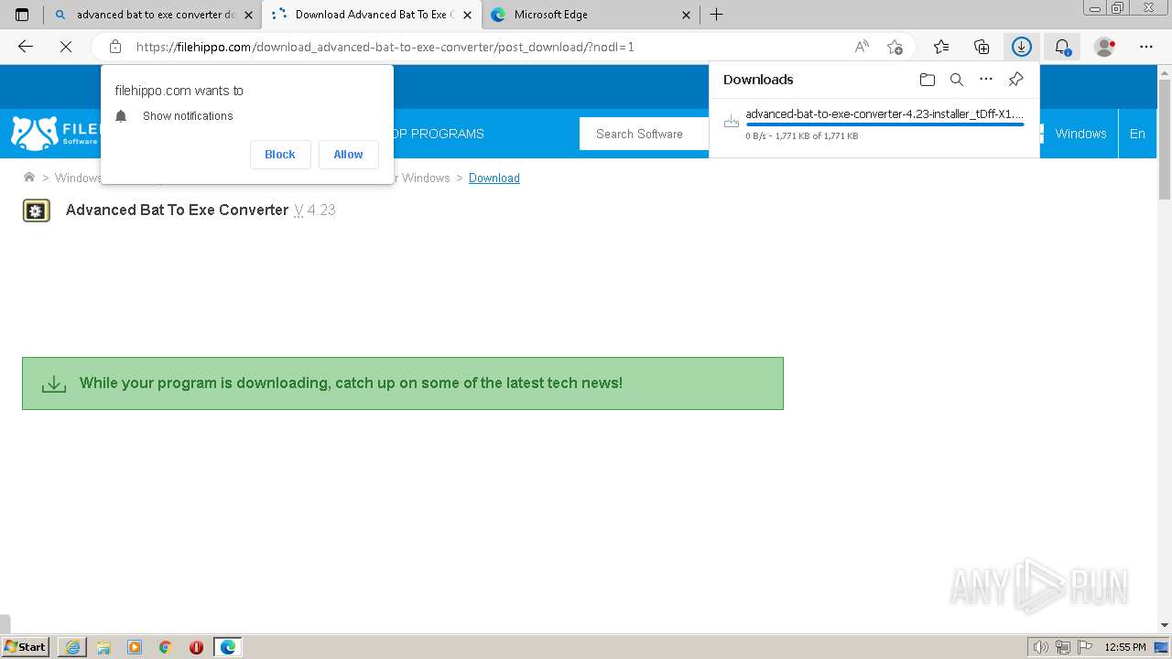Image resolution: width=1172 pixels, height=659 pixels.
Task: Open the Windows Start menu
Action: [25, 647]
